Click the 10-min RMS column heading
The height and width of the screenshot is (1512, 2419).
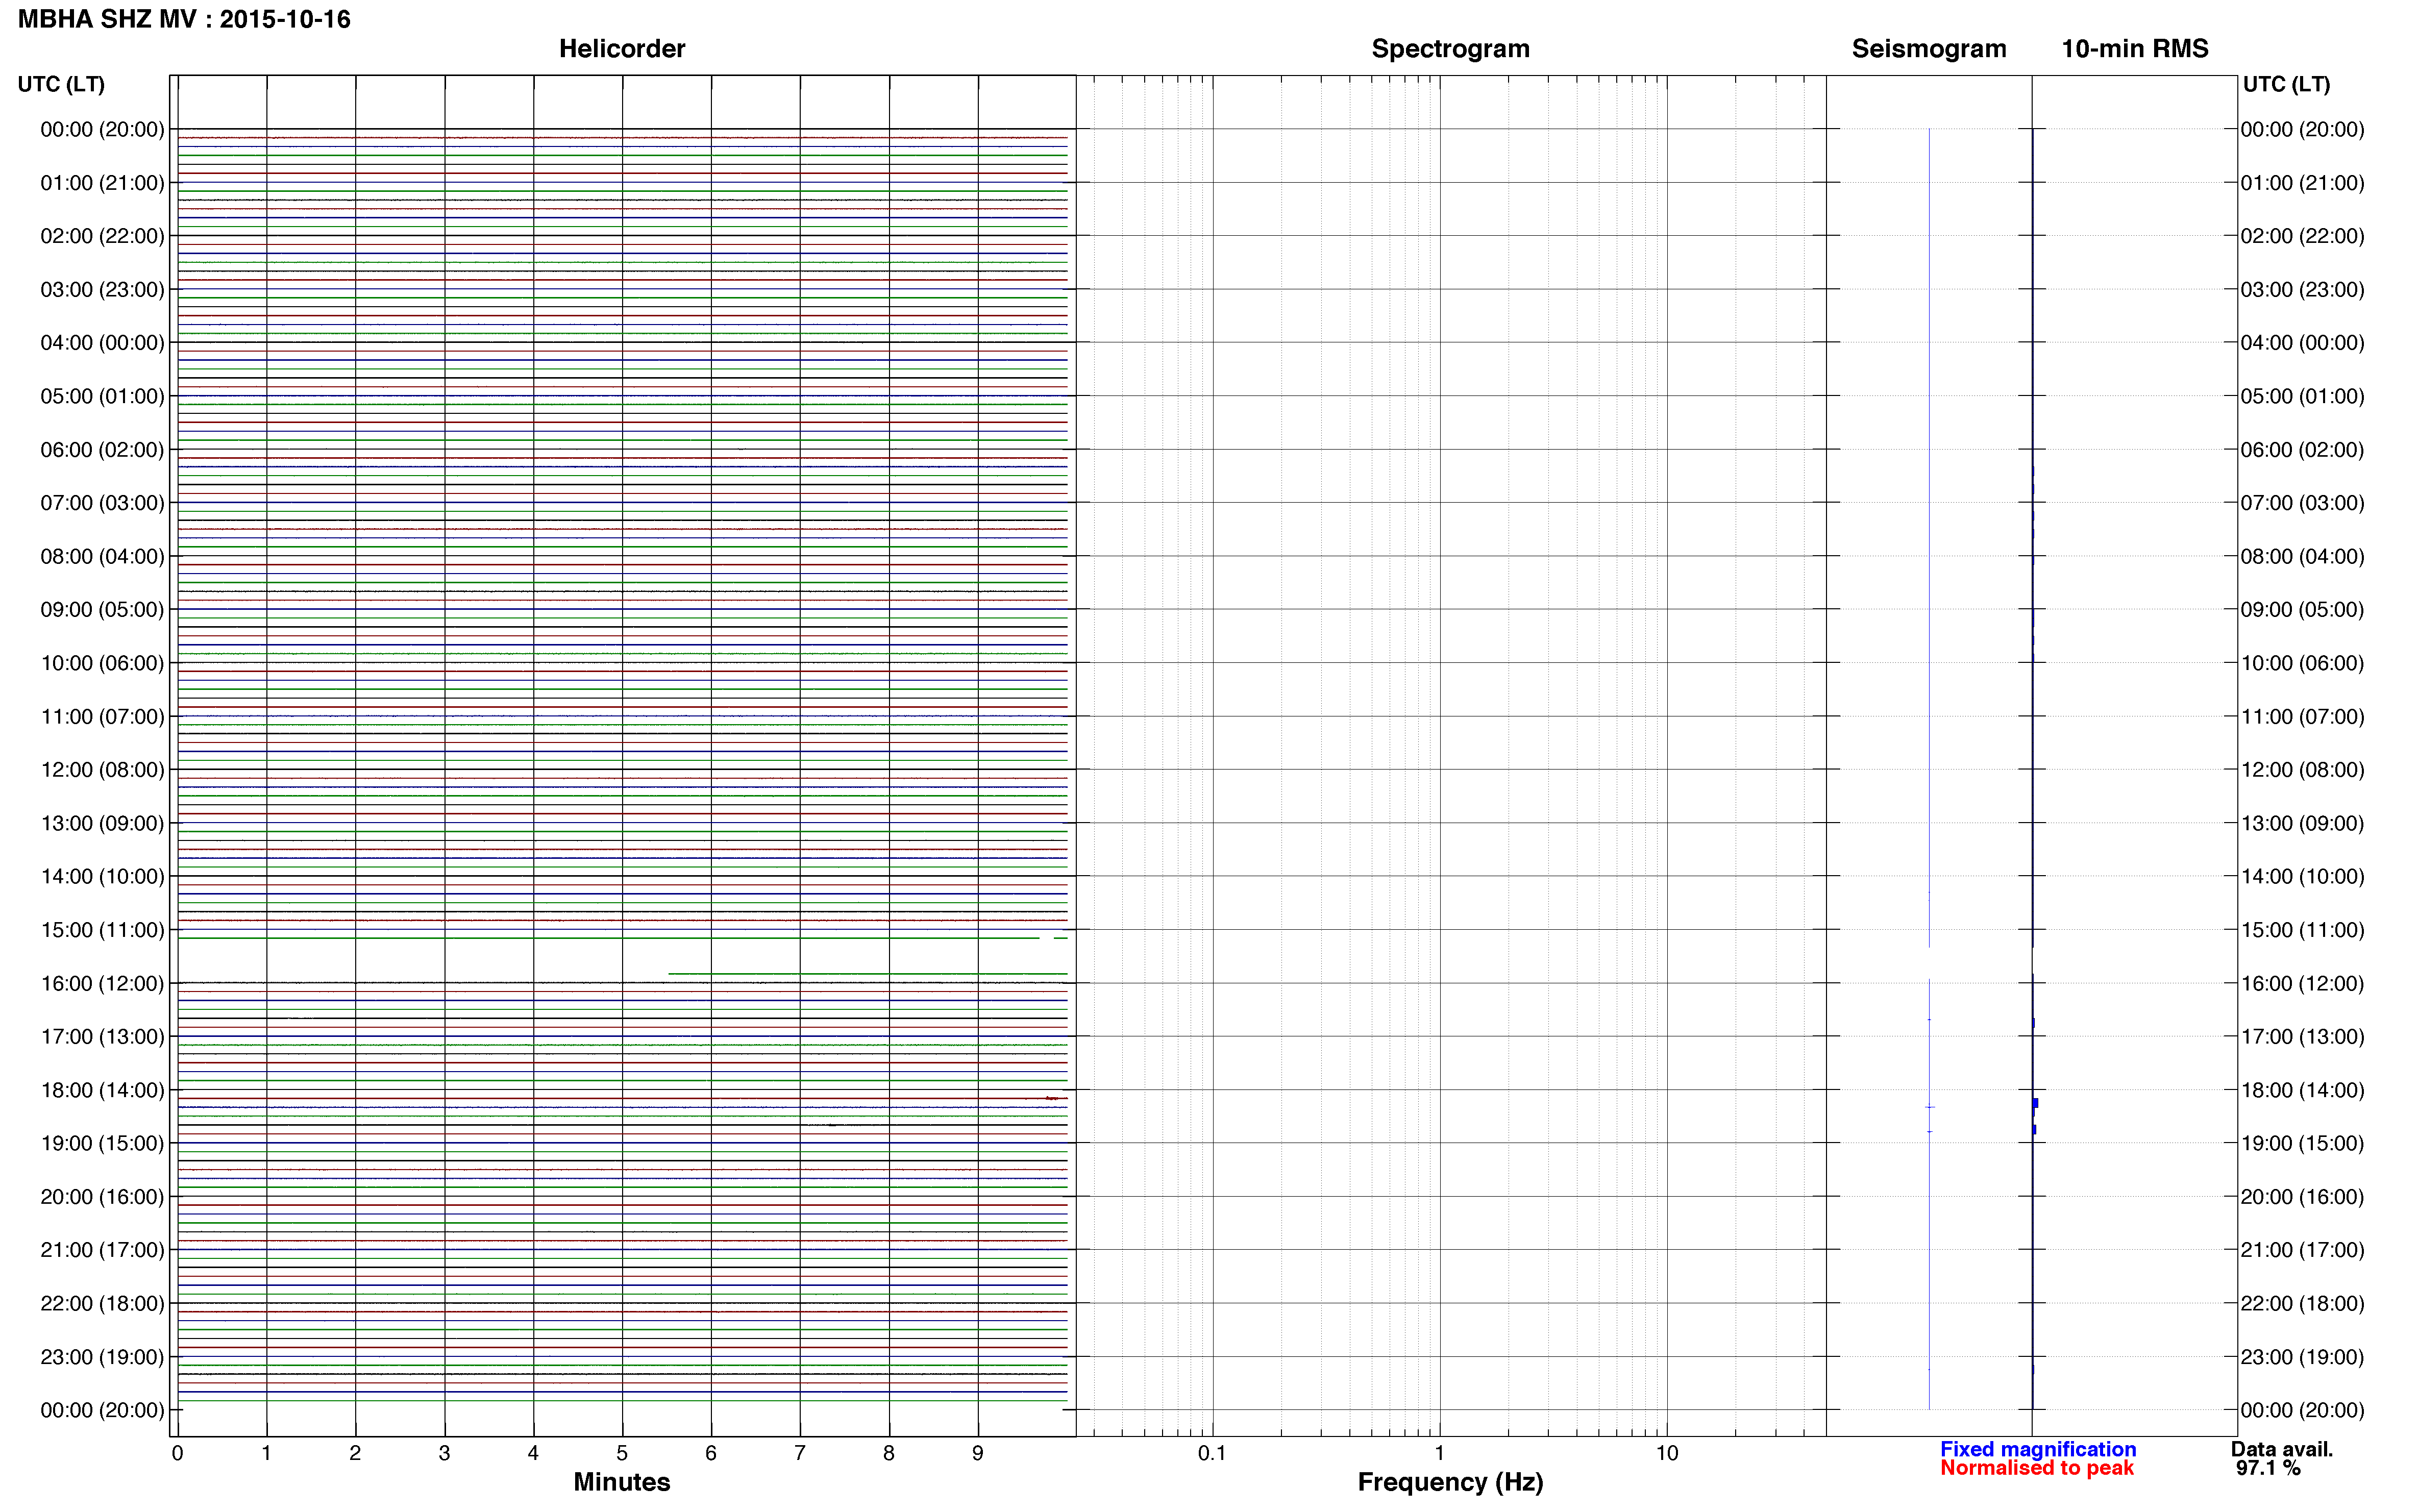[x=2135, y=49]
